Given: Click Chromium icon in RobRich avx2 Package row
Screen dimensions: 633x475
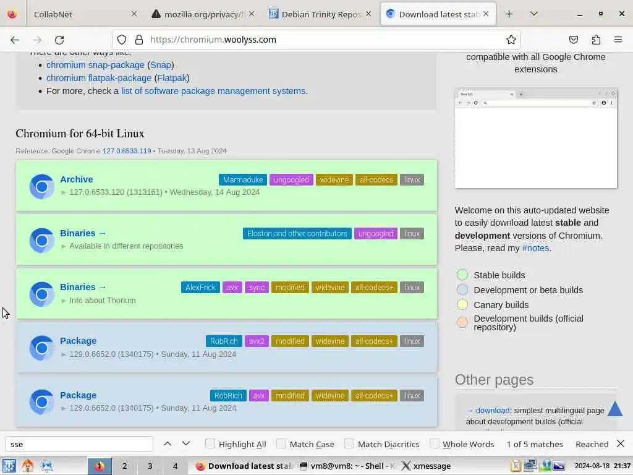Looking at the screenshot, I should point(41,348).
